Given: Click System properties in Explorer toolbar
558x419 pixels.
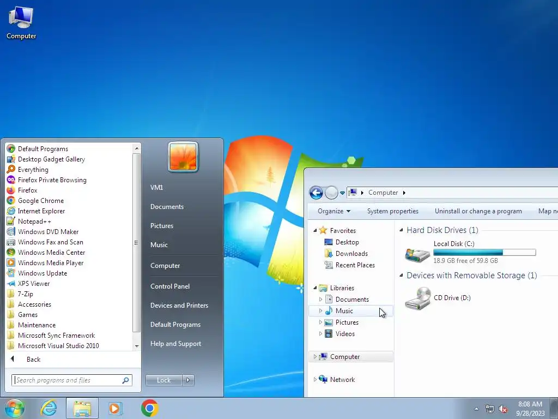Looking at the screenshot, I should [392, 211].
